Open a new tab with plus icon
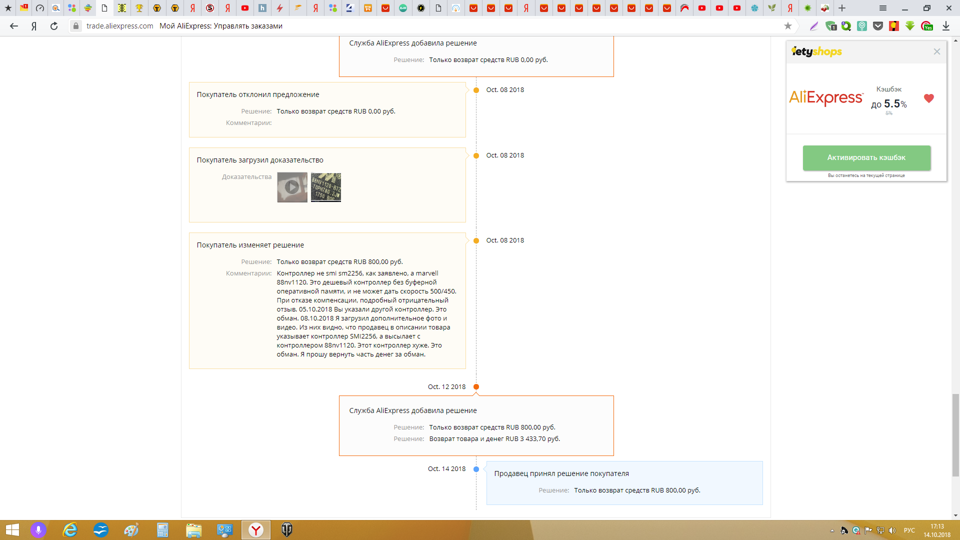This screenshot has height=540, width=960. pyautogui.click(x=842, y=8)
